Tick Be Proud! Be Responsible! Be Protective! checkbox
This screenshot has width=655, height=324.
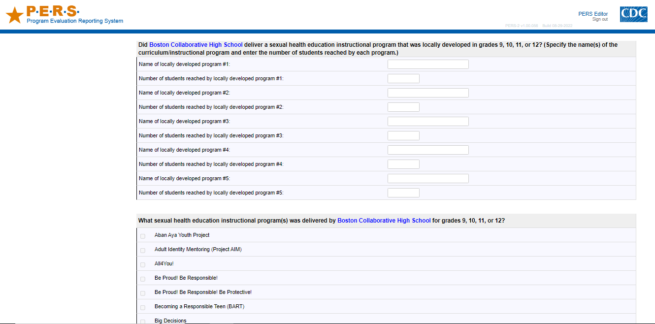tap(143, 293)
